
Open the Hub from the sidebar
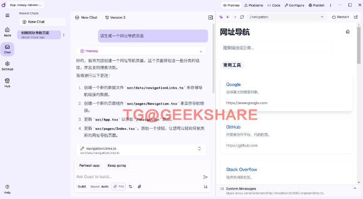click(7, 82)
